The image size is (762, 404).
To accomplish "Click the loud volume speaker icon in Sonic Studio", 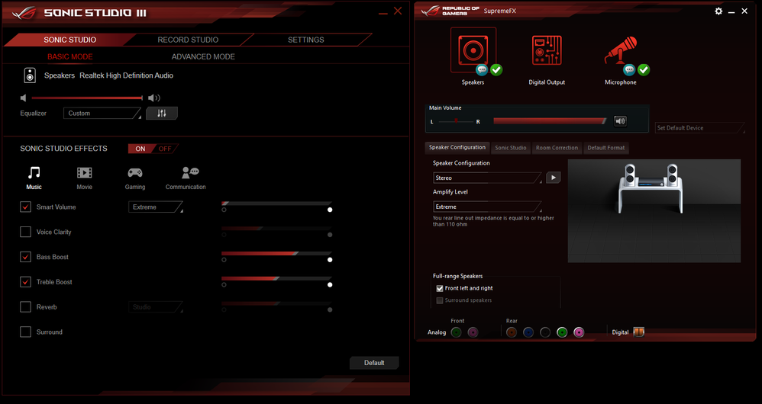I will (154, 98).
